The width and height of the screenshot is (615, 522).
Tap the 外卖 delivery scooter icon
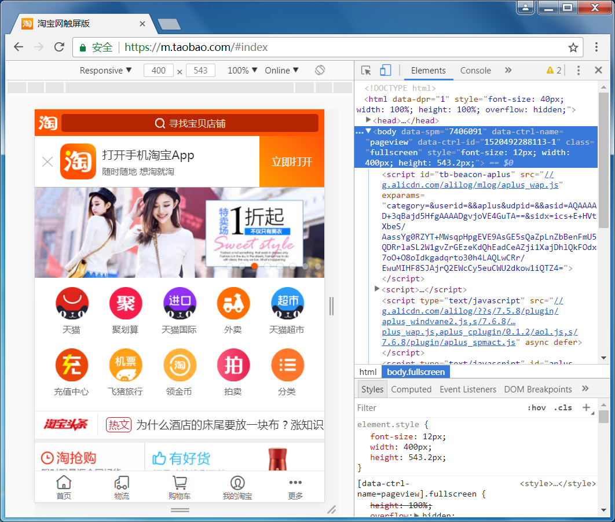point(233,303)
